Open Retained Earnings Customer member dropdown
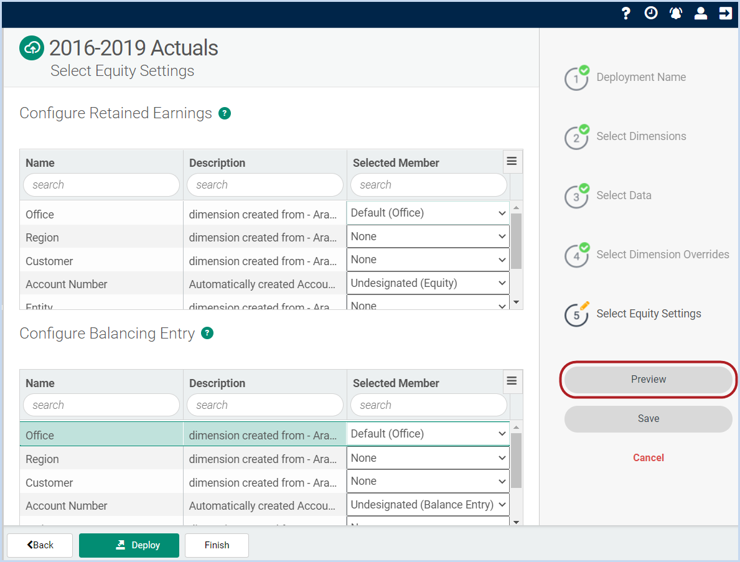Screen dimensions: 740x562 point(428,260)
